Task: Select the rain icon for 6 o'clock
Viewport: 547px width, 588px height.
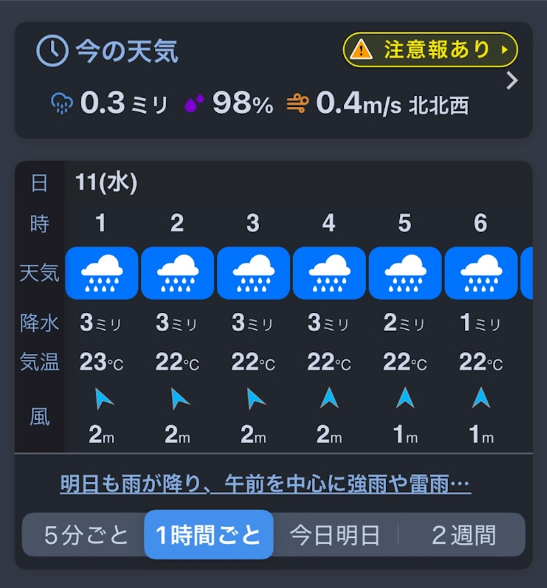Action: tap(481, 273)
